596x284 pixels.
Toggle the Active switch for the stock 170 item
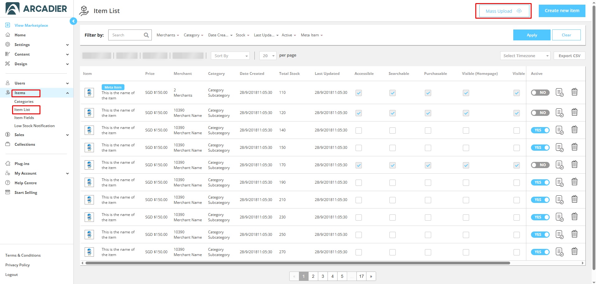pos(540,165)
